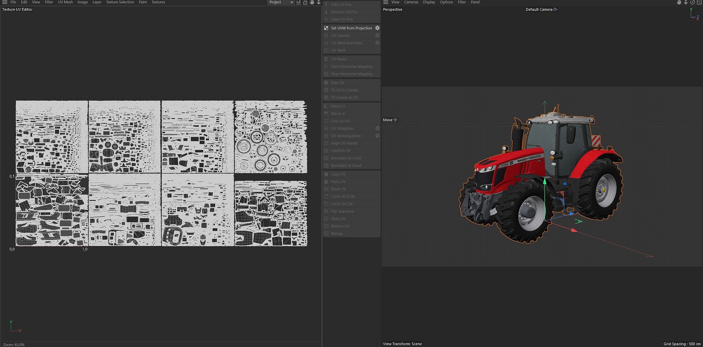Click the Align UV Islands command
The height and width of the screenshot is (347, 703).
351,143
